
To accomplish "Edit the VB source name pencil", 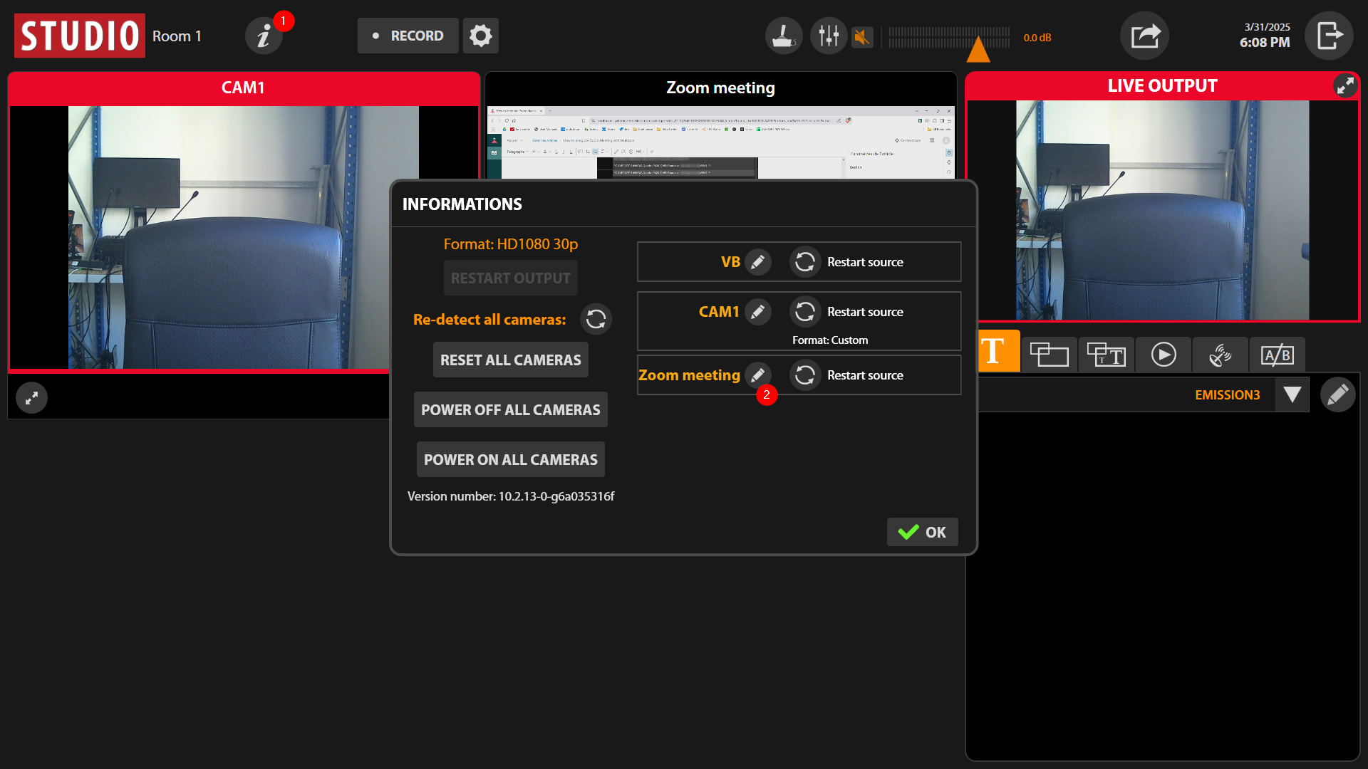I will [x=758, y=262].
